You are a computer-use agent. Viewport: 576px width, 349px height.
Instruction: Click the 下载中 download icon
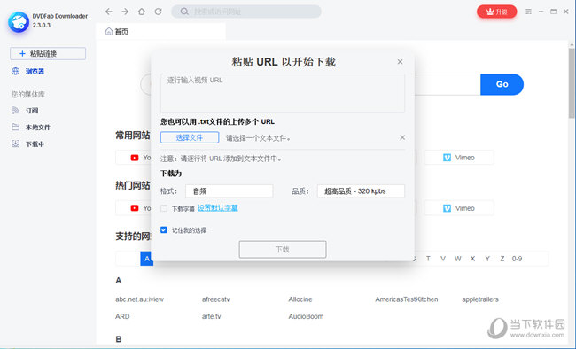click(x=15, y=143)
